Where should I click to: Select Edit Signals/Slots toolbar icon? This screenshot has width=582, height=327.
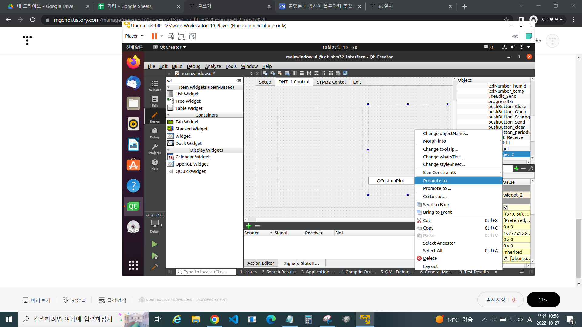pos(273,73)
